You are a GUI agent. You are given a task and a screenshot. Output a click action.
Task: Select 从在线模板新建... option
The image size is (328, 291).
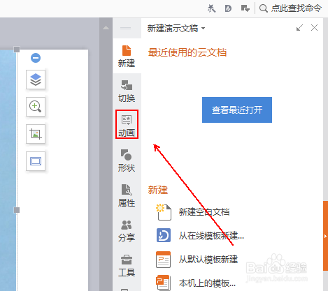click(x=211, y=236)
